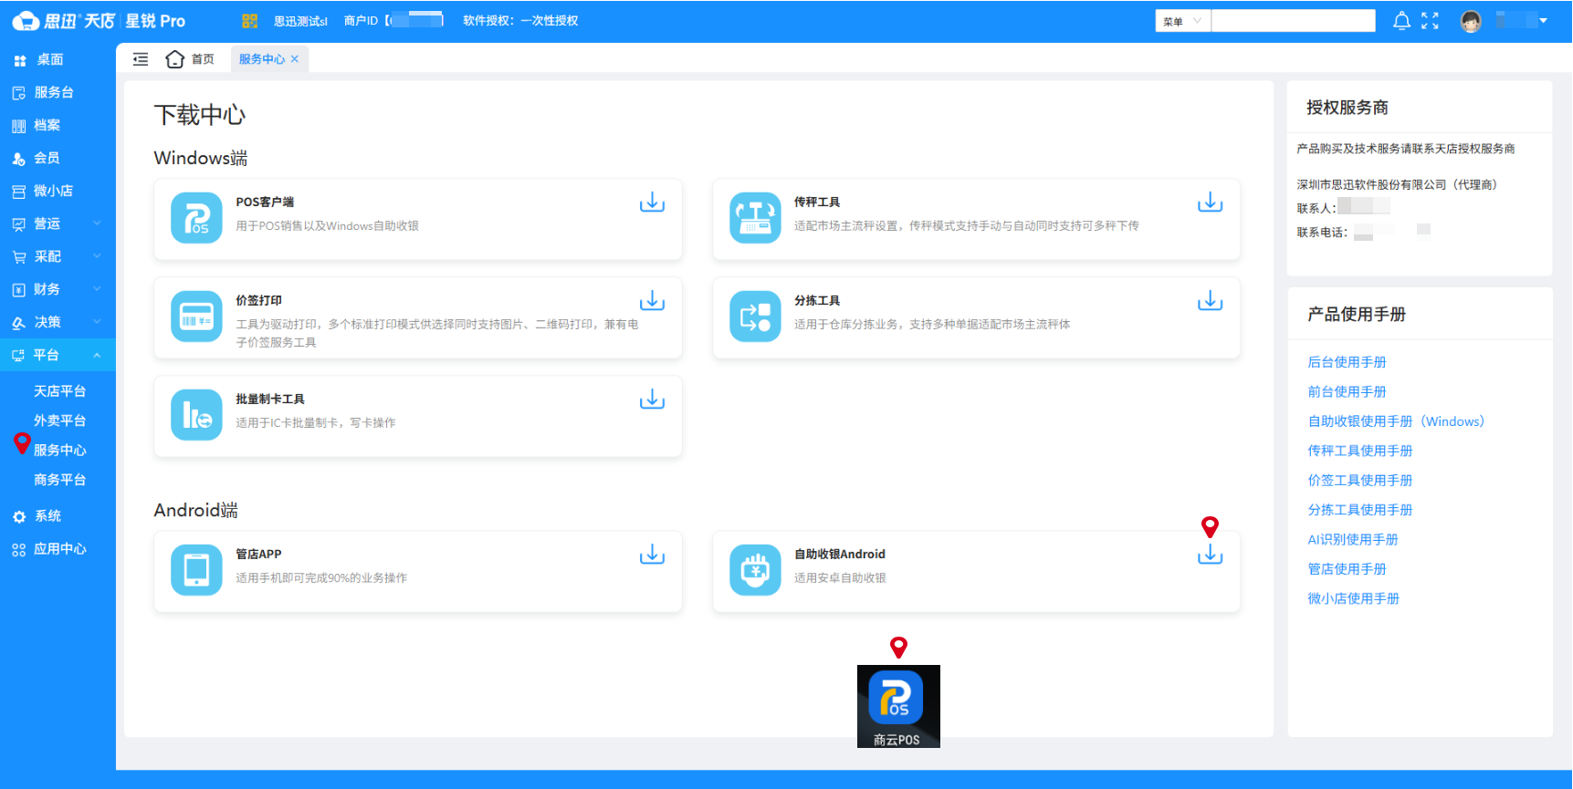Select 商务平台 submenu item
Screen dimensions: 1573x789
click(59, 480)
